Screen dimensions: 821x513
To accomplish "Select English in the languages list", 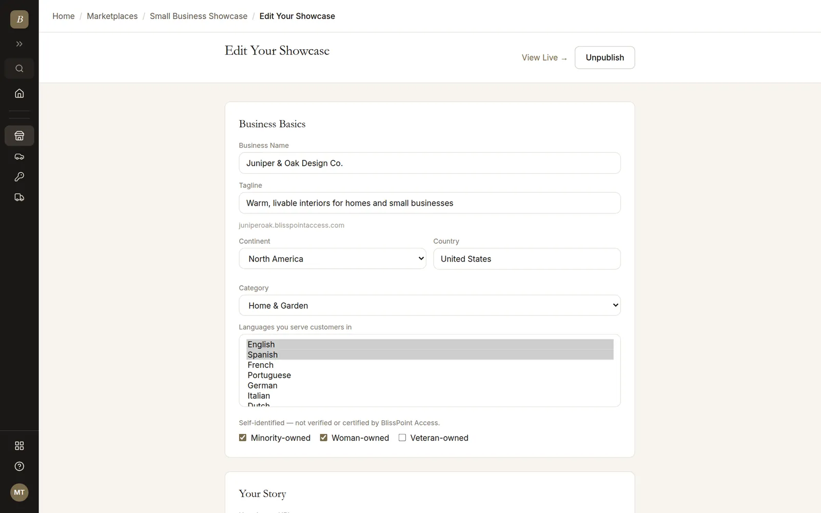I will tap(430, 344).
